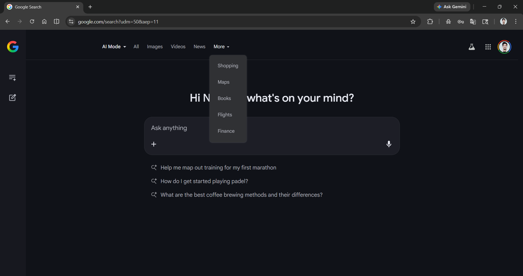
Task: Click the address bar URL
Action: click(118, 22)
